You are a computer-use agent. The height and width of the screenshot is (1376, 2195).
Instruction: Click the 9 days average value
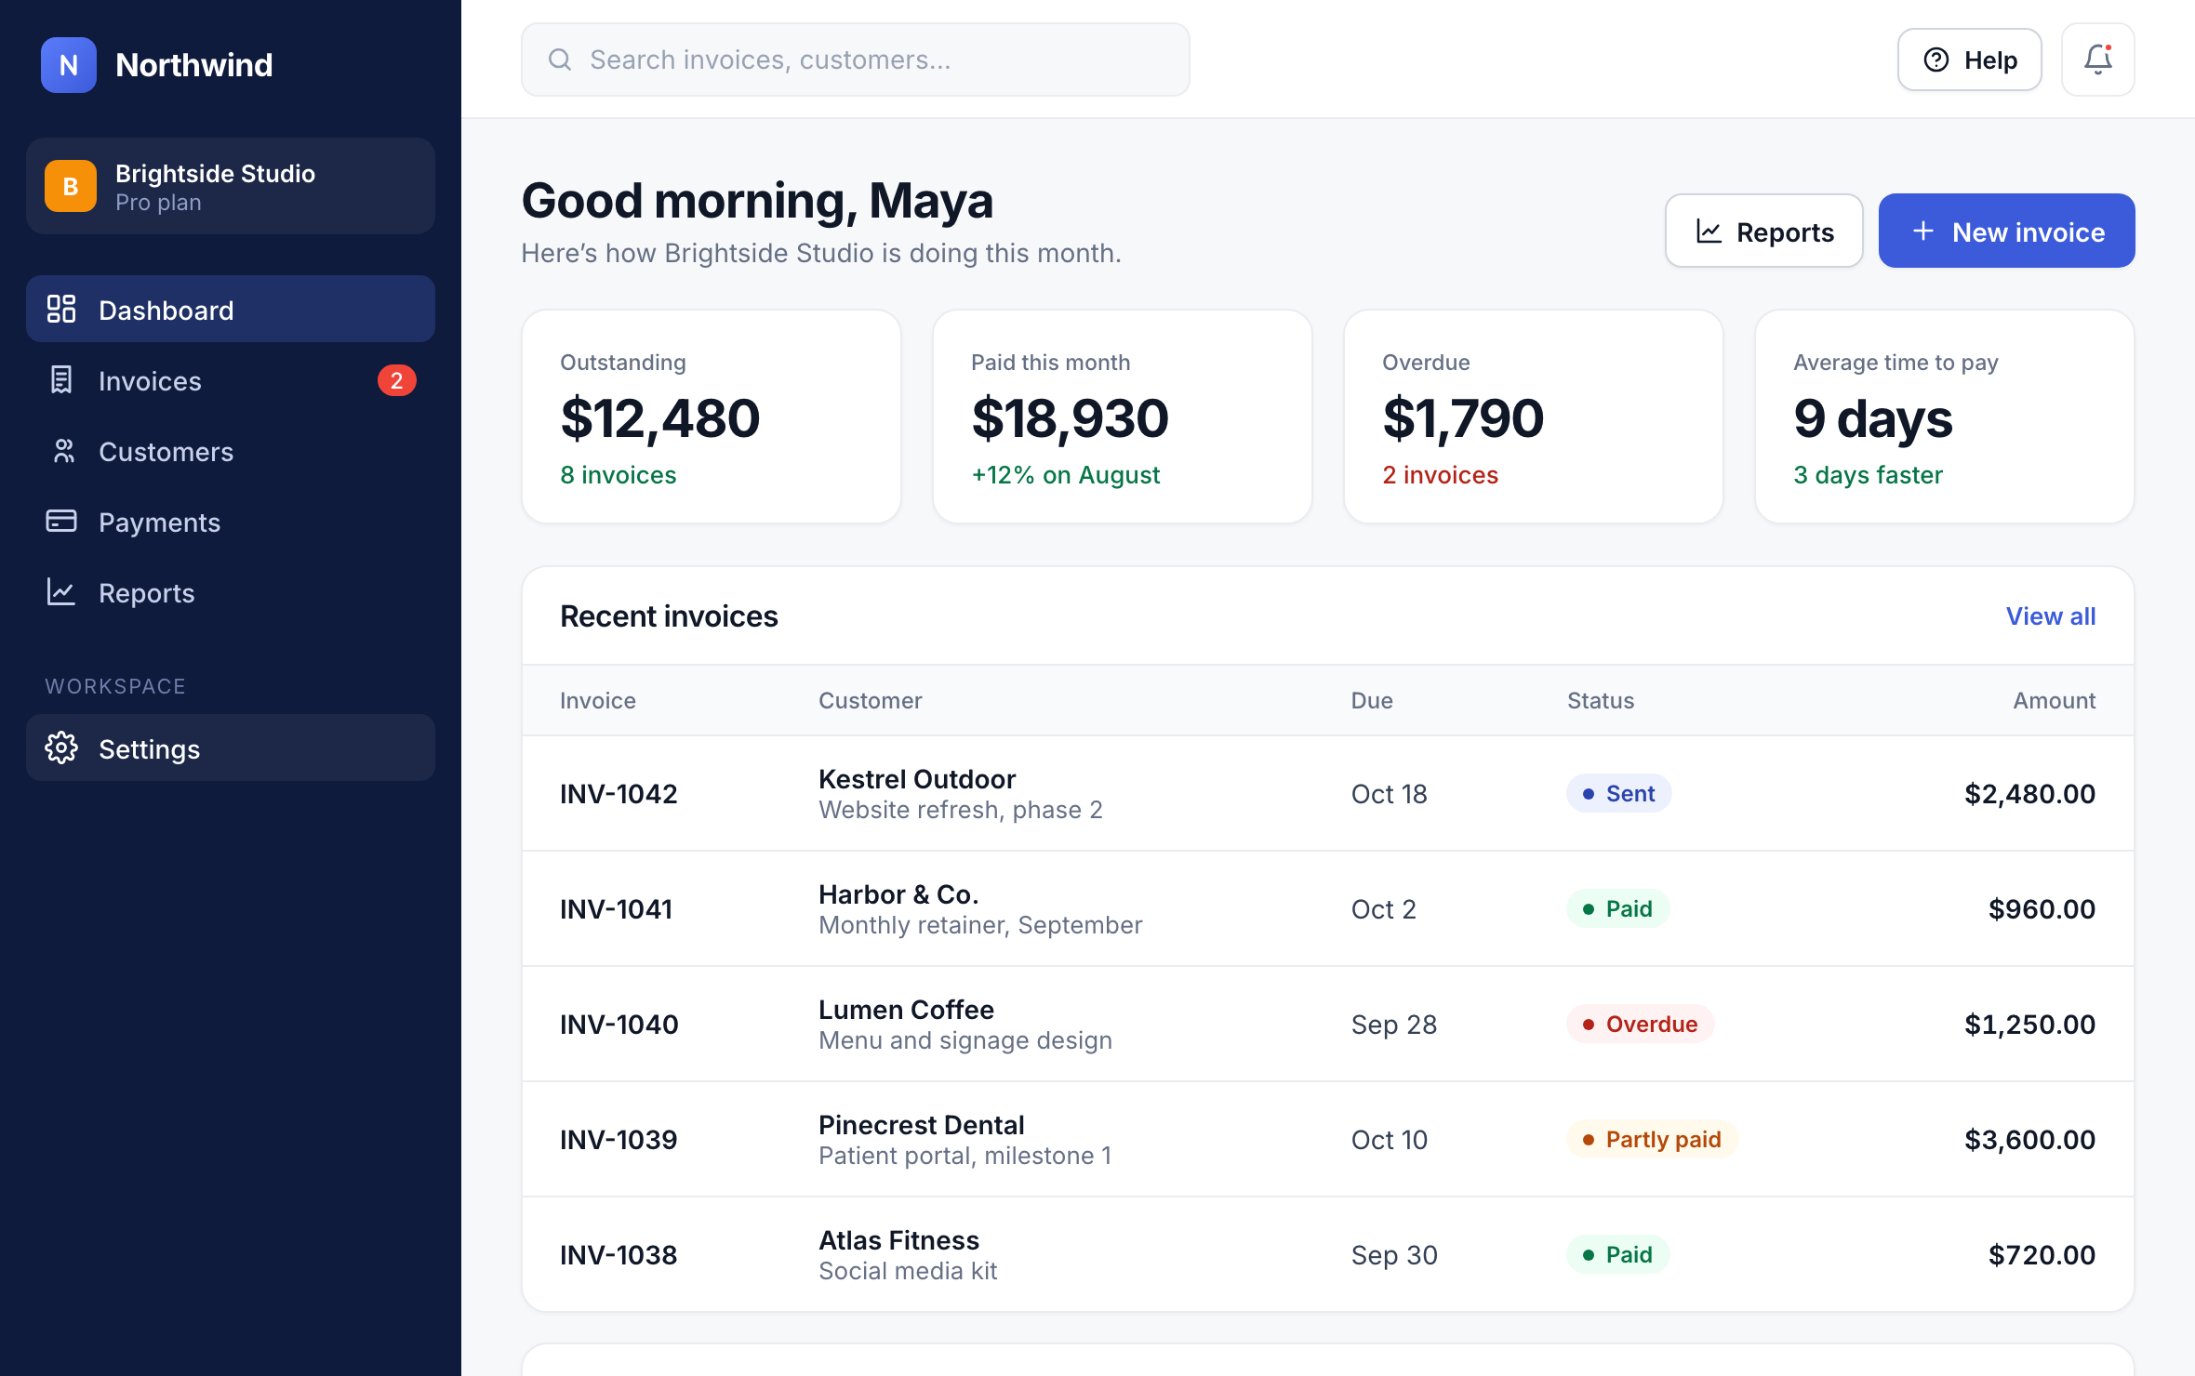pos(1873,418)
